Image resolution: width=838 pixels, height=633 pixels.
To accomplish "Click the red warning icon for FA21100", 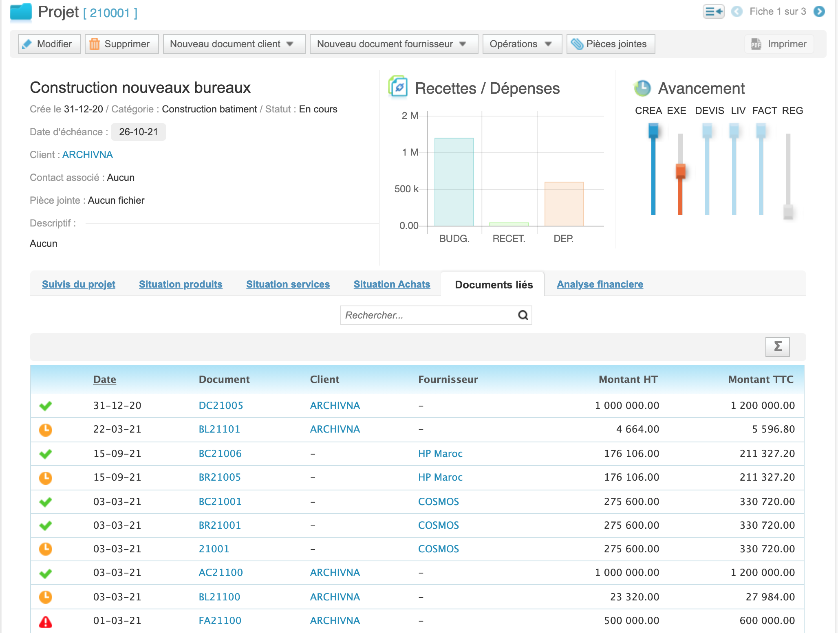I will point(46,622).
